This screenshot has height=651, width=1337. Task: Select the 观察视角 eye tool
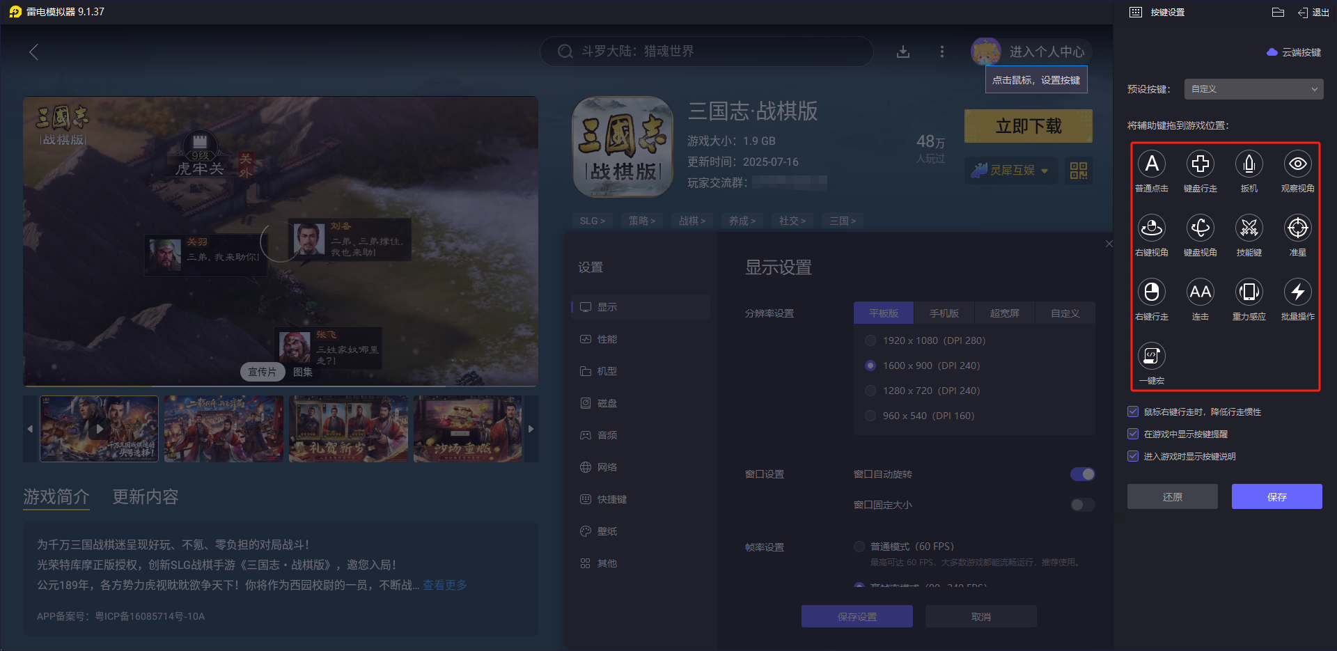click(1298, 164)
